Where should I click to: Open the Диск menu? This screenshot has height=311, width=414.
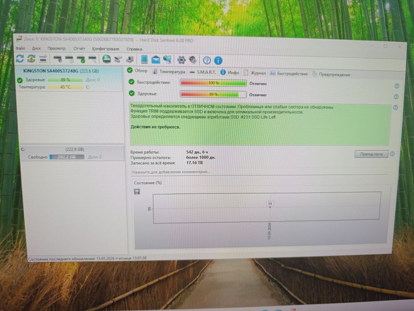click(37, 48)
